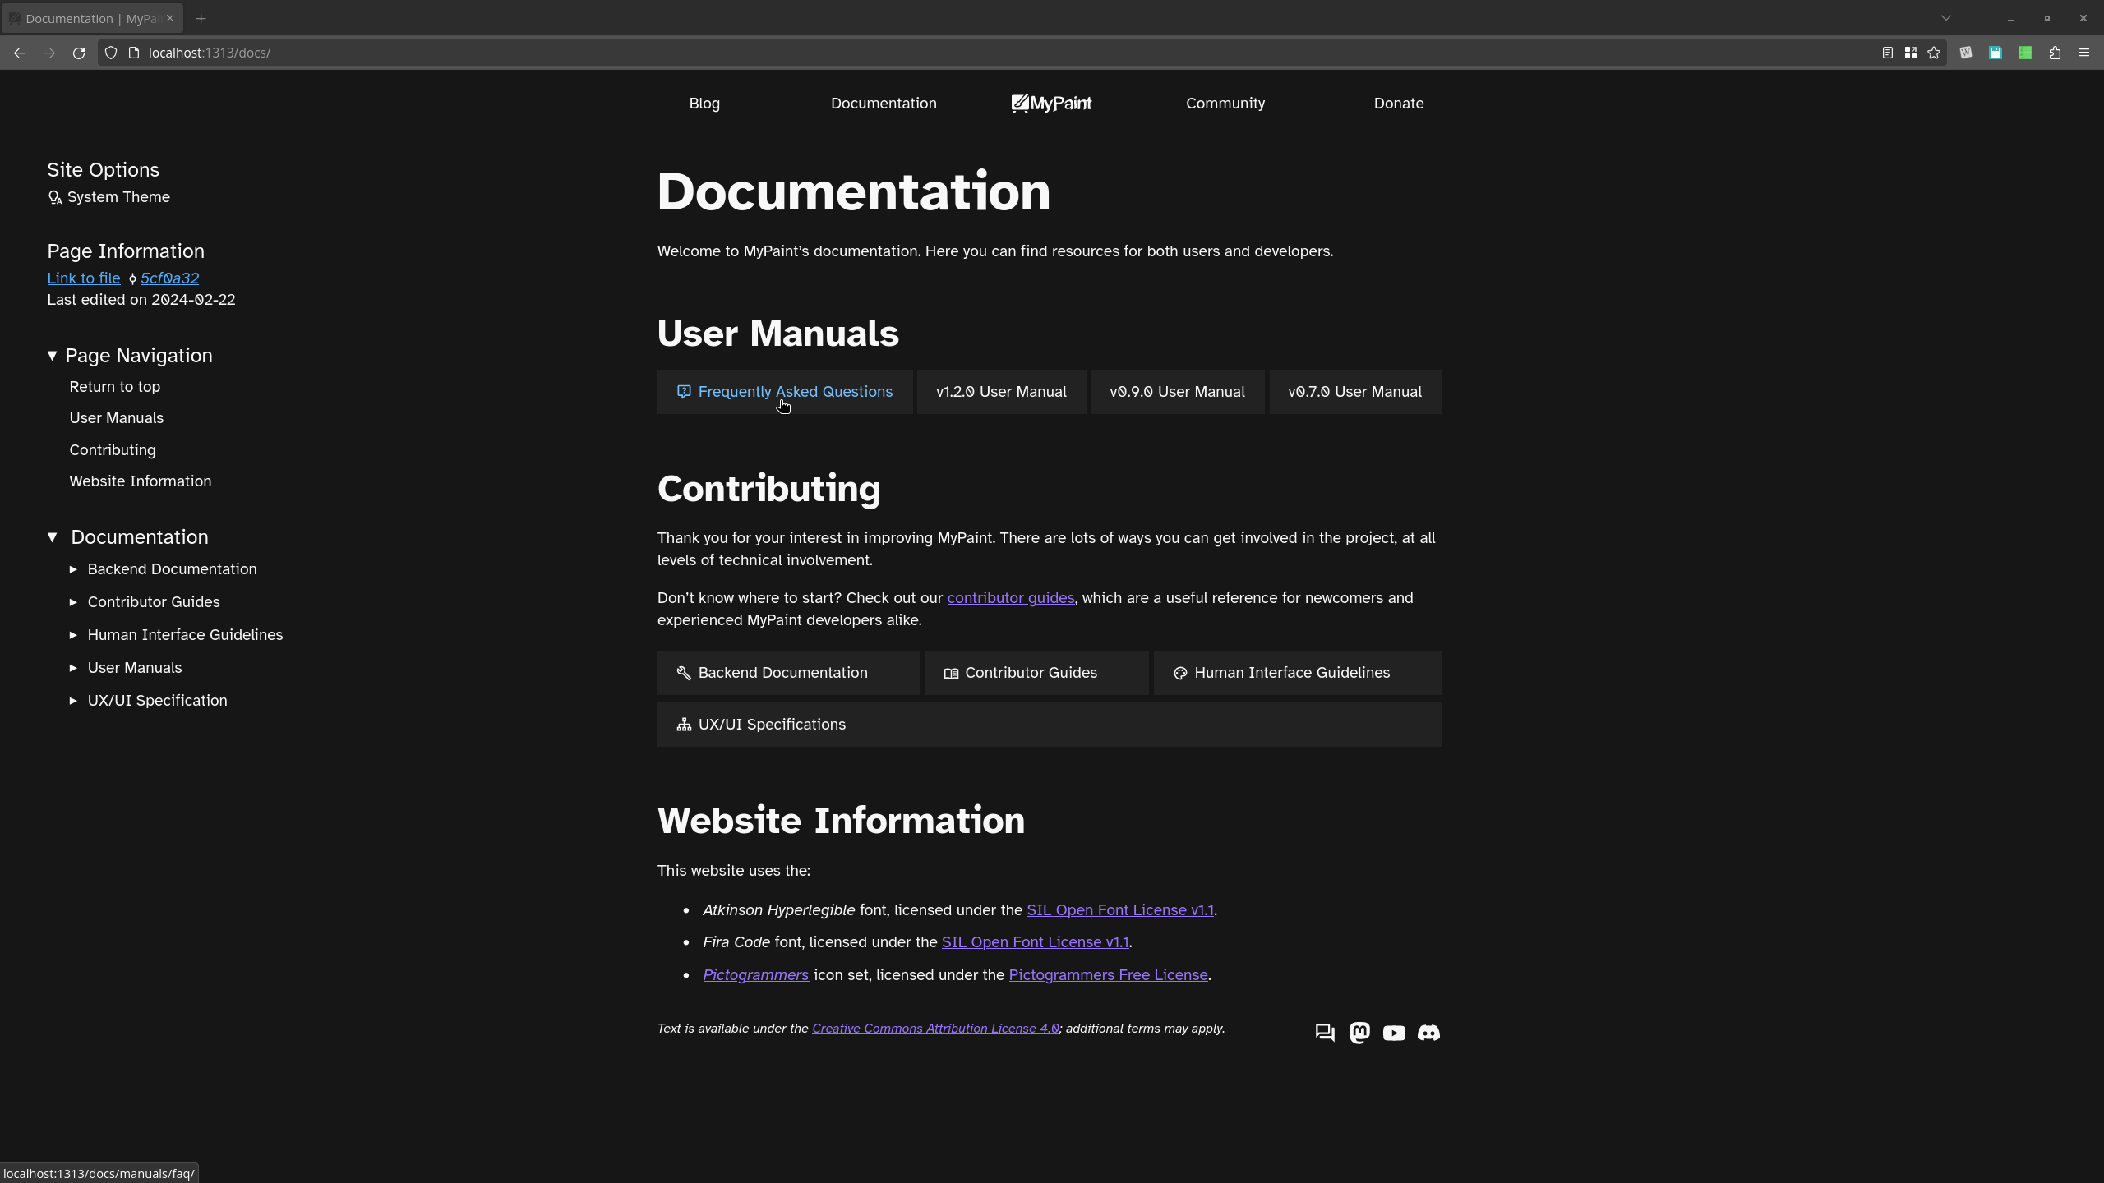This screenshot has width=2104, height=1183.
Task: Expand Human Interface Guidelines in sidebar
Action: click(73, 635)
